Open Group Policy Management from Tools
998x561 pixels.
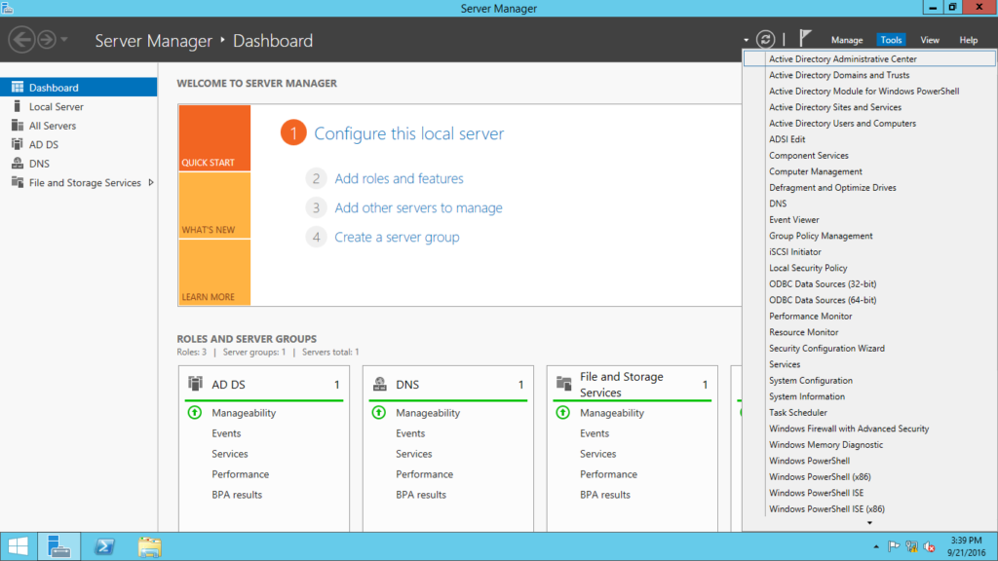(821, 236)
